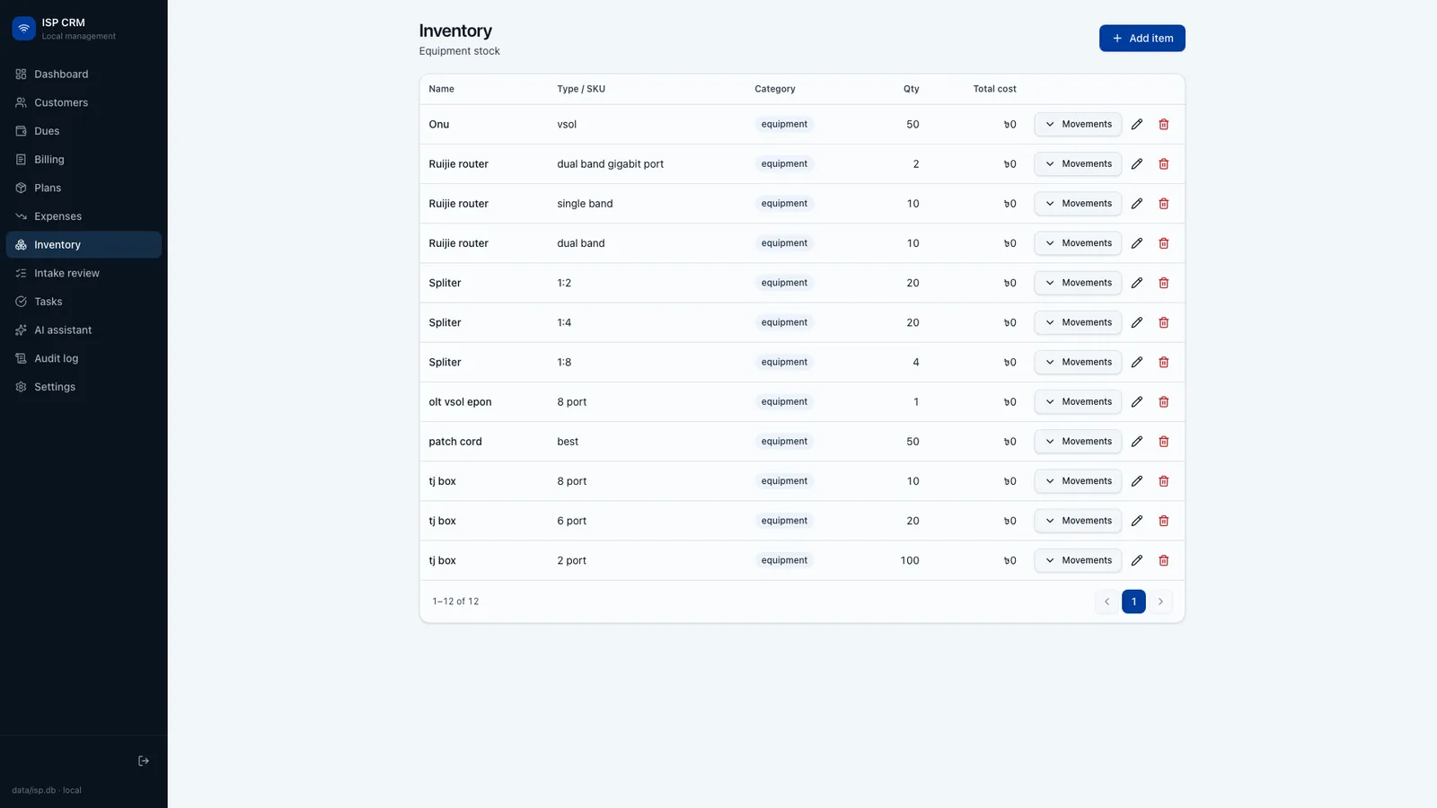Viewport: 1437px width, 808px height.
Task: Click pencil icon for Ruijie router single band
Action: pyautogui.click(x=1136, y=204)
